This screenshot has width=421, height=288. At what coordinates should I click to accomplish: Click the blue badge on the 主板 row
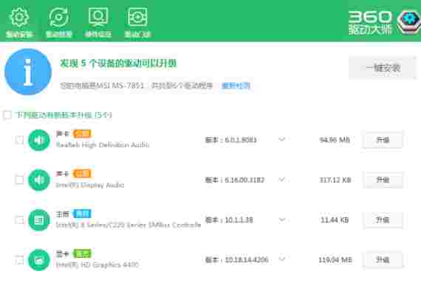[82, 214]
